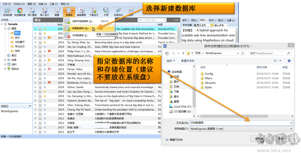Open the 下载全文 download full text tool

(94, 12)
